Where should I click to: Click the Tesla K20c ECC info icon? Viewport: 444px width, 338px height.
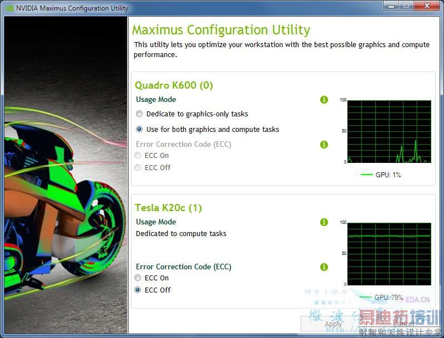click(x=324, y=267)
